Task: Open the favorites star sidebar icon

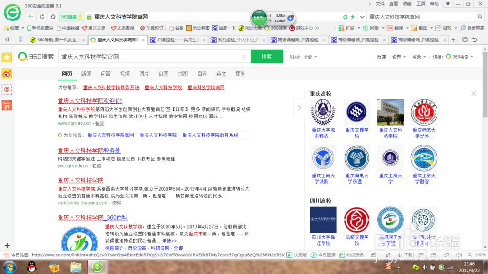Action: click(x=6, y=57)
